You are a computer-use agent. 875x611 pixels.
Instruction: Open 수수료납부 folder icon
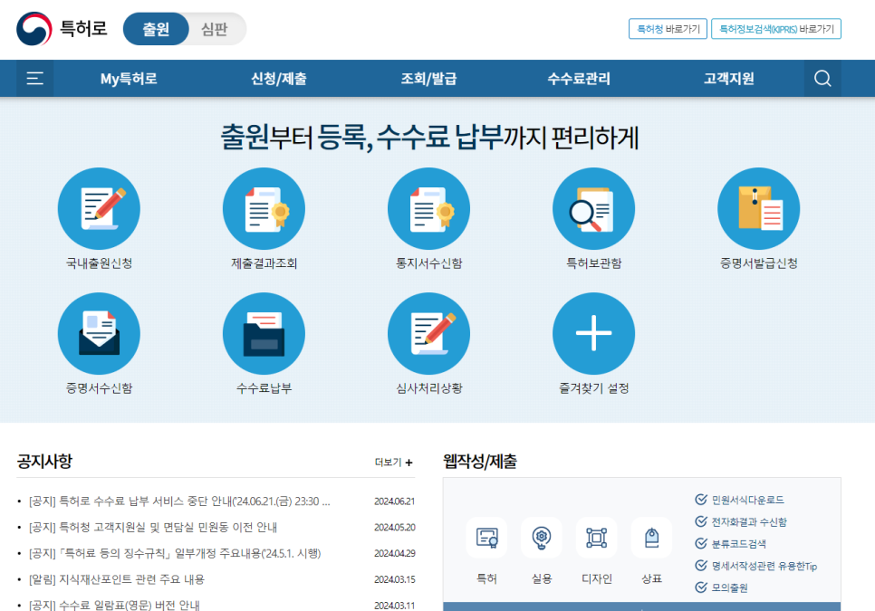[264, 334]
